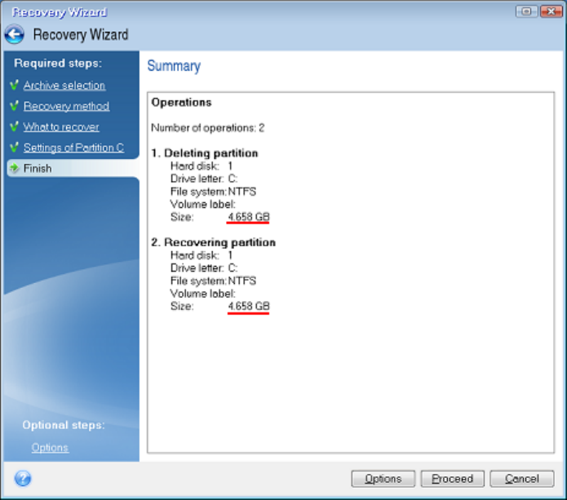
Task: Open Options link under Optional steps
Action: (50, 448)
